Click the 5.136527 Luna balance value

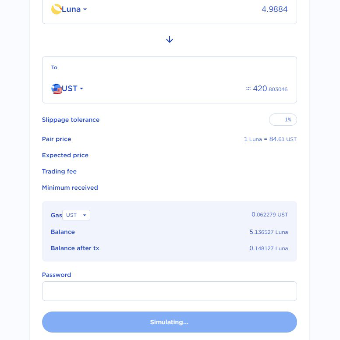[x=269, y=232]
